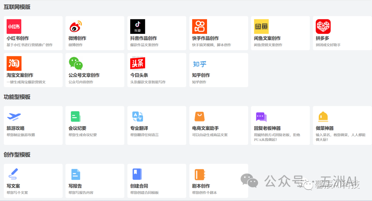Click the 知乎 blue logo
The image size is (372, 201).
pos(199,64)
